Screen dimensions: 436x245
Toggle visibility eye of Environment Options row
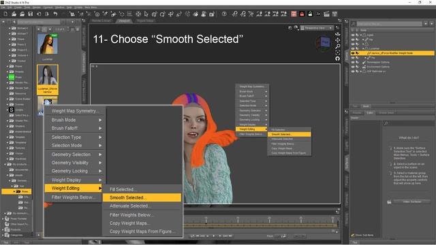coord(353,67)
